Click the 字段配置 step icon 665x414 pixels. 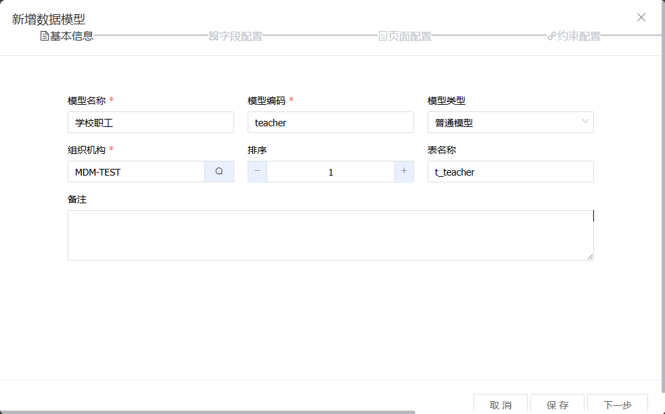(x=213, y=36)
